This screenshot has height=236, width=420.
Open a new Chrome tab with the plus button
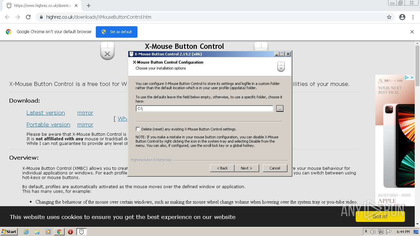click(x=89, y=6)
